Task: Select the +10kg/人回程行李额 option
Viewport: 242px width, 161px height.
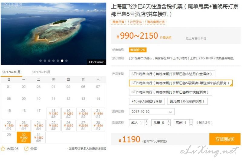Action: (147, 101)
